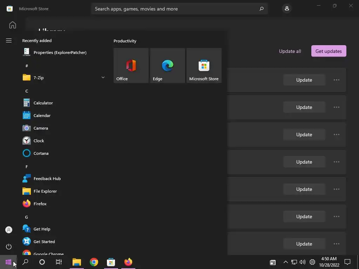Go to Microsoft Store Home

pos(13,25)
